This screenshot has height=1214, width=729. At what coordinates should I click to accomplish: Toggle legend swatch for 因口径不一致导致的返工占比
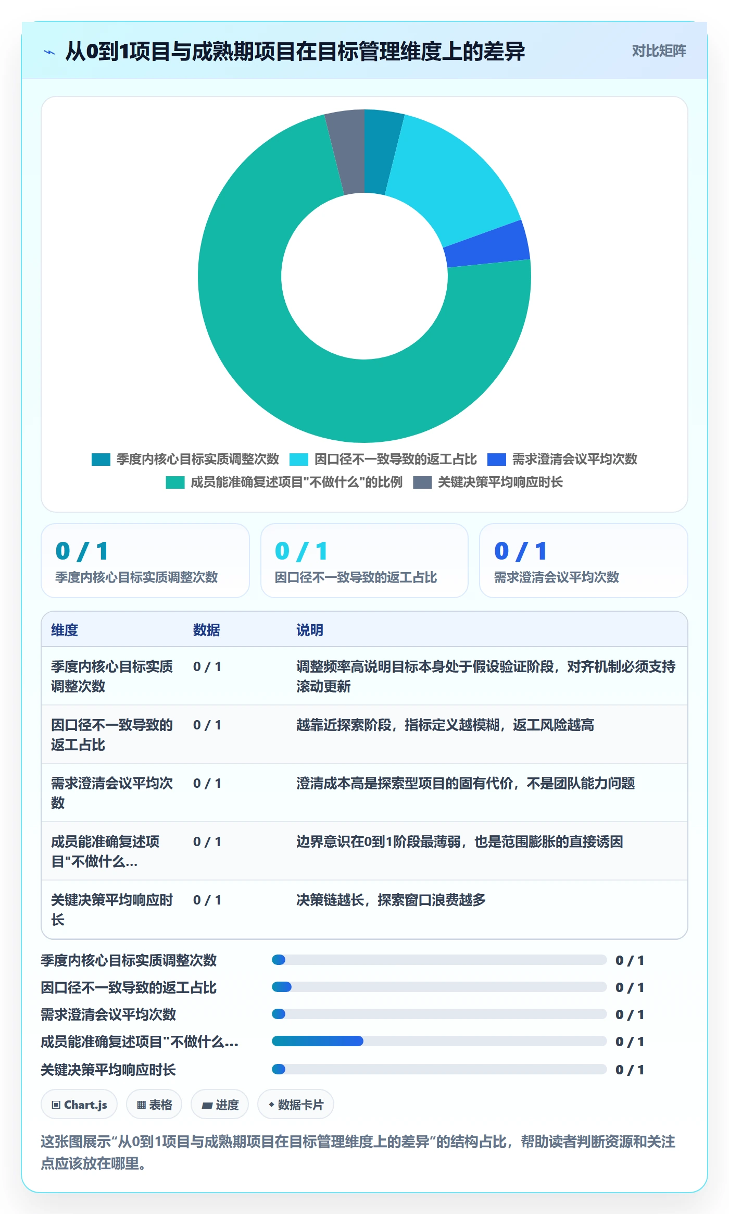299,459
